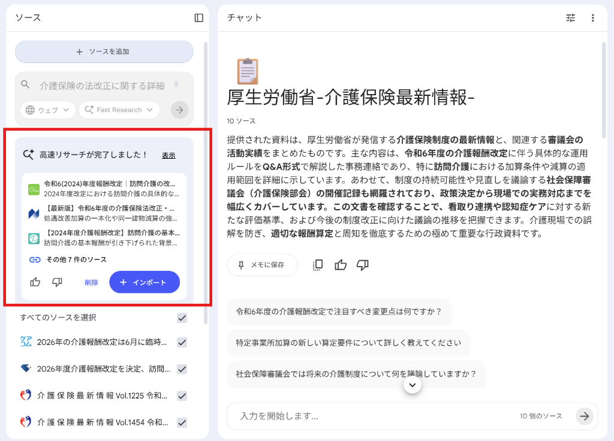Click icon of source 介護保険最新情報 Vol.1225
Image resolution: width=614 pixels, height=441 pixels.
click(26, 395)
